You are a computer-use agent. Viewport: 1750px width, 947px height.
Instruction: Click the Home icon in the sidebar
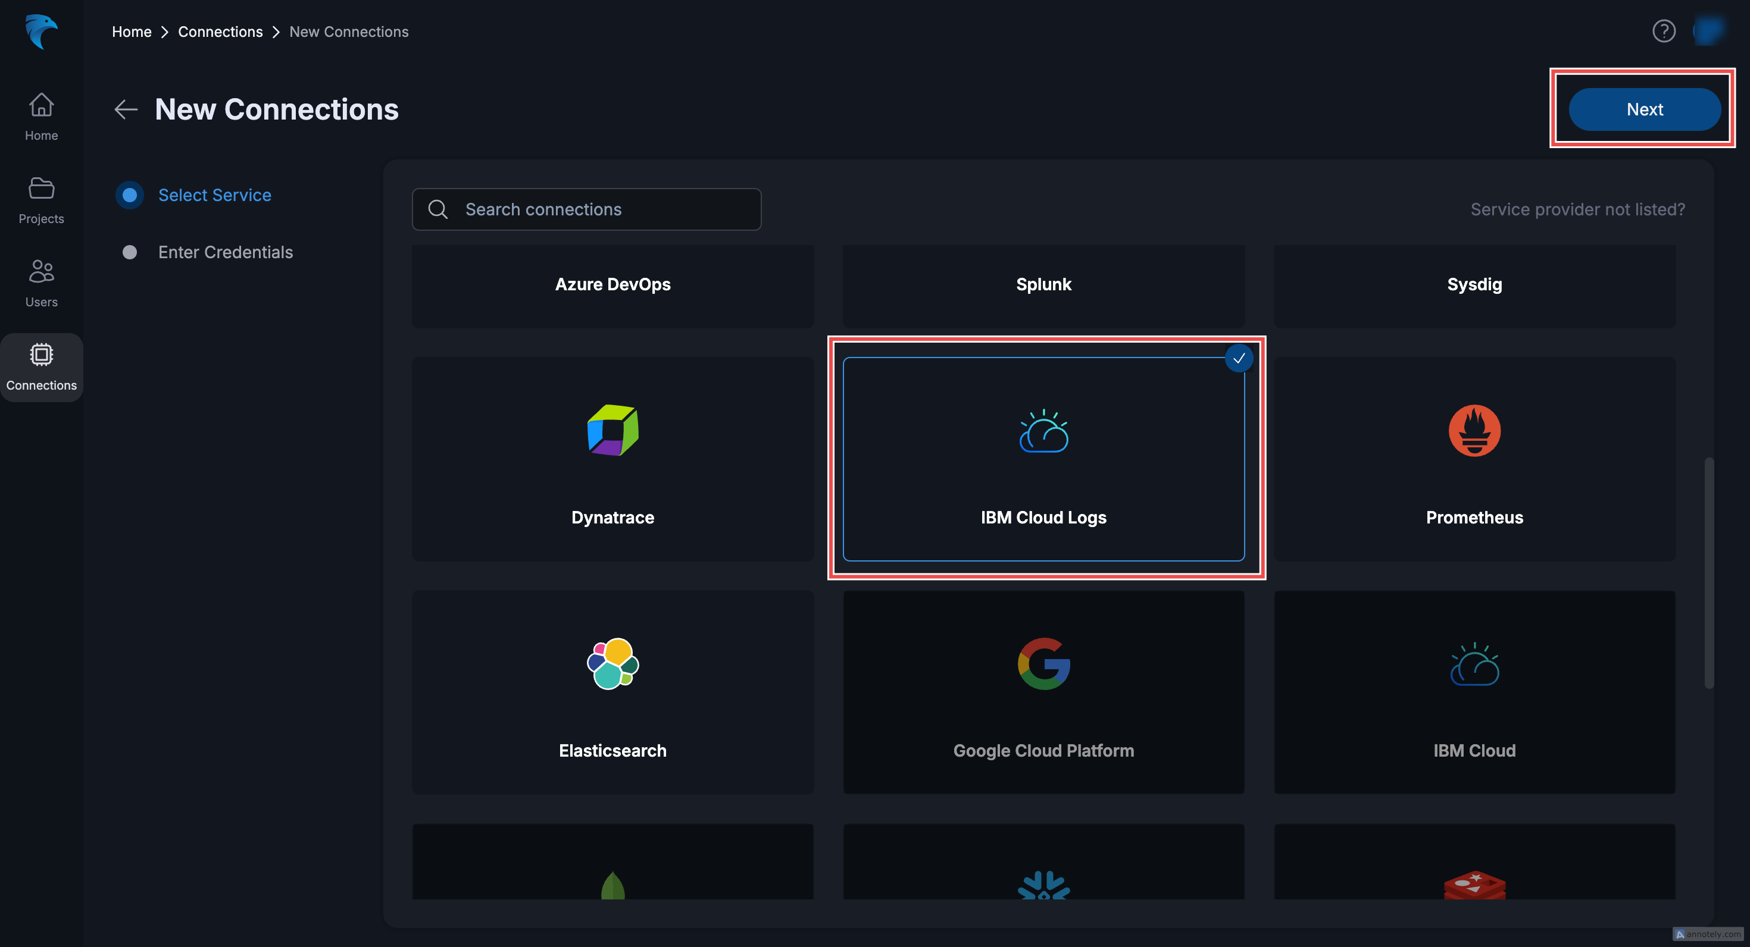pyautogui.click(x=40, y=105)
